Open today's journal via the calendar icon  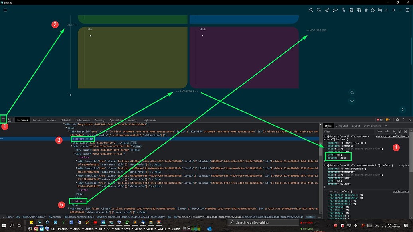coord(351,10)
